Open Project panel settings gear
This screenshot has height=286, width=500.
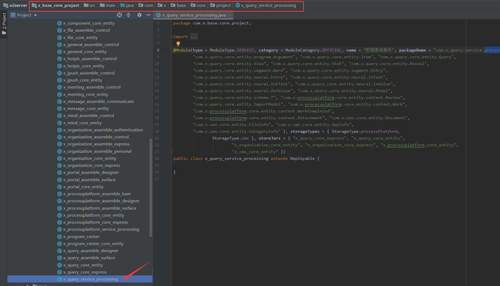pyautogui.click(x=139, y=15)
